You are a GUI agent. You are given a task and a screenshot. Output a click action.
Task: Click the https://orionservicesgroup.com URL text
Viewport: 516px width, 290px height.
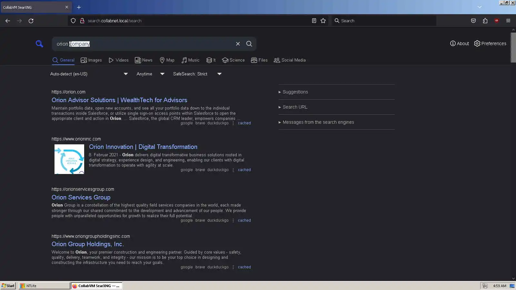tap(83, 189)
